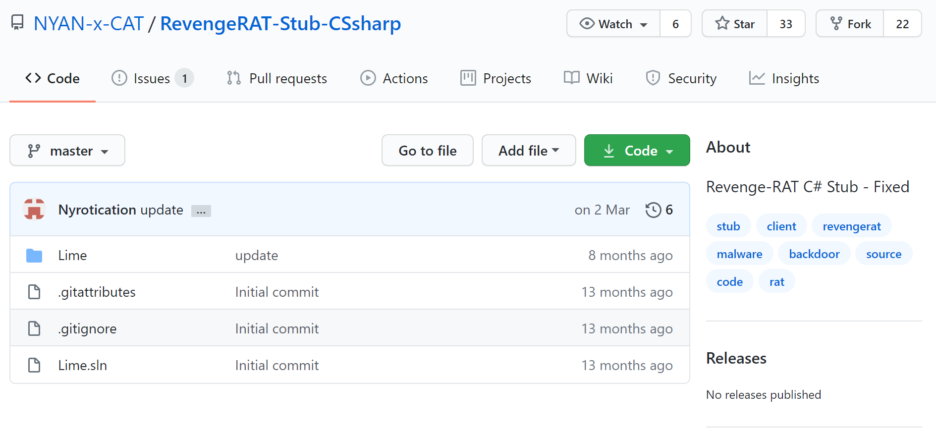Open the .gitignore file
This screenshot has width=936, height=430.
click(87, 329)
